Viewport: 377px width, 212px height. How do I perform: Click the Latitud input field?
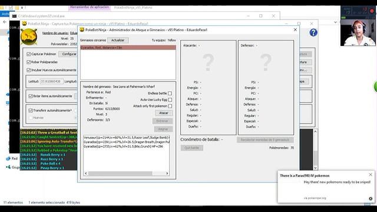(x=51, y=81)
